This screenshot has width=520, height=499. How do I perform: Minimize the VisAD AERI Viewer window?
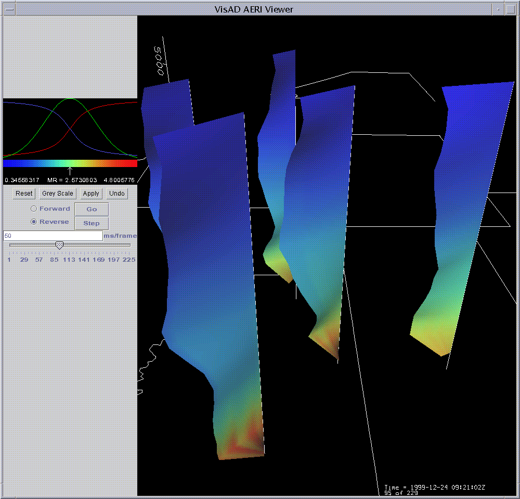(498, 9)
